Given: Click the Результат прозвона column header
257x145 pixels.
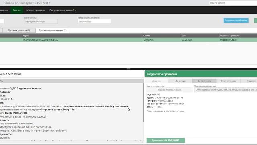Looking at the screenshot, I should [238, 35].
